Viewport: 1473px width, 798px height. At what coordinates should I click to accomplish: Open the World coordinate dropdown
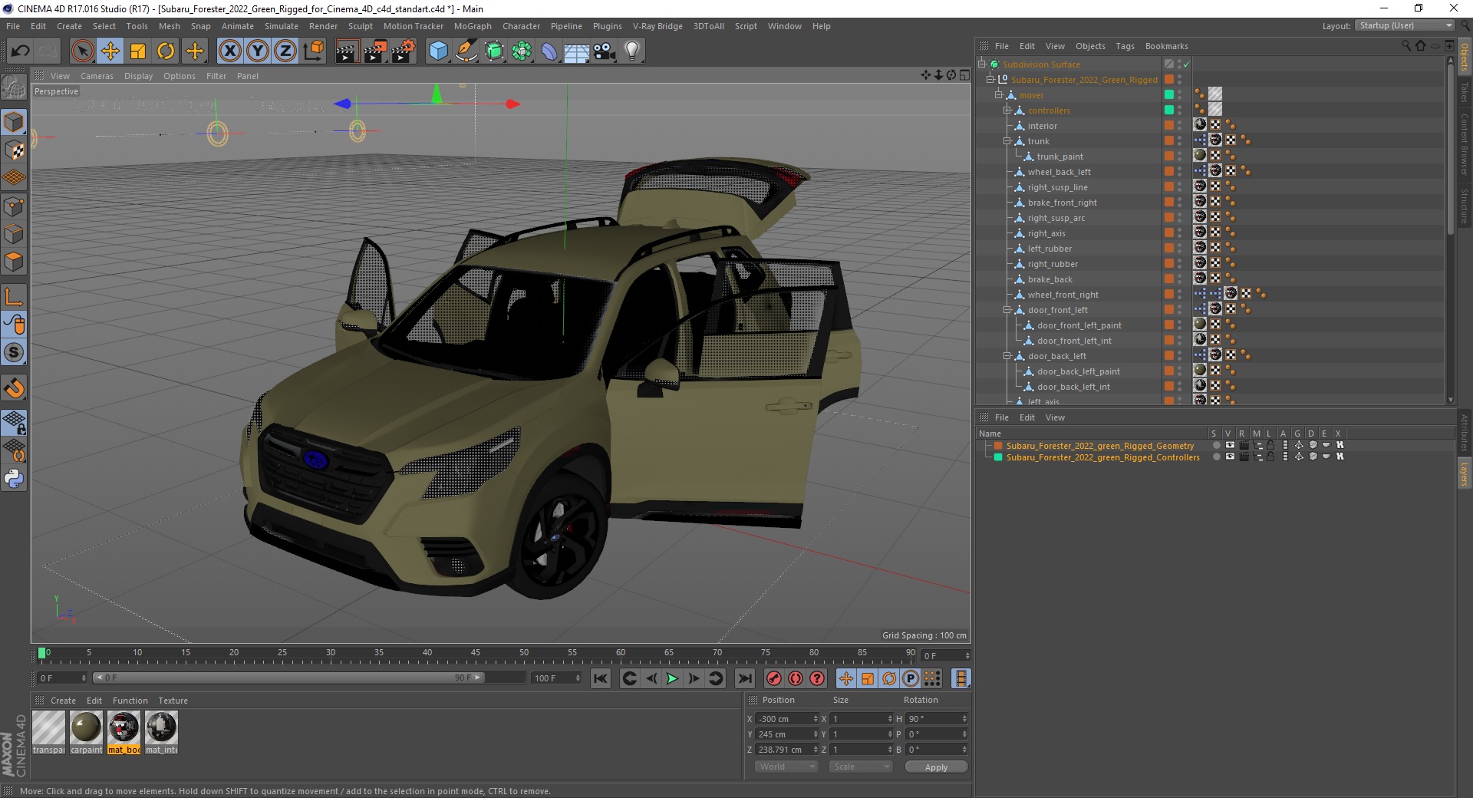coord(786,767)
